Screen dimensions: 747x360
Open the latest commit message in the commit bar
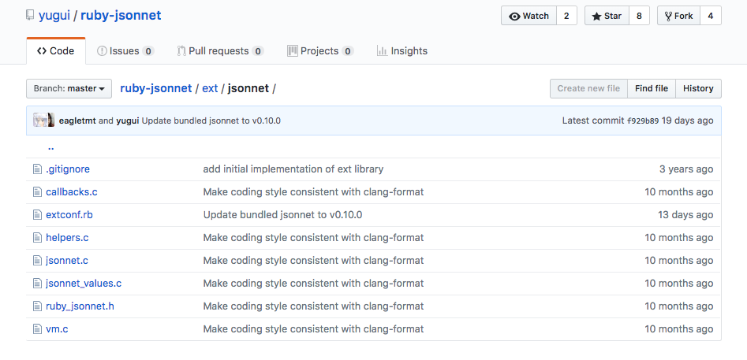[x=211, y=121]
